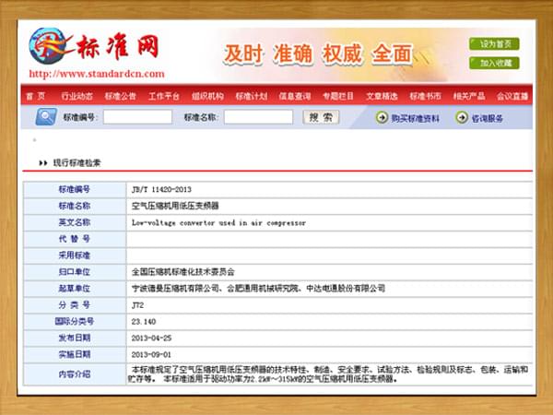
Task: Open the 咨询服务 link
Action: (487, 118)
